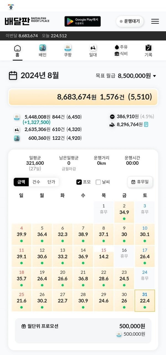Uncheck the 프모 checkbox

(79, 182)
